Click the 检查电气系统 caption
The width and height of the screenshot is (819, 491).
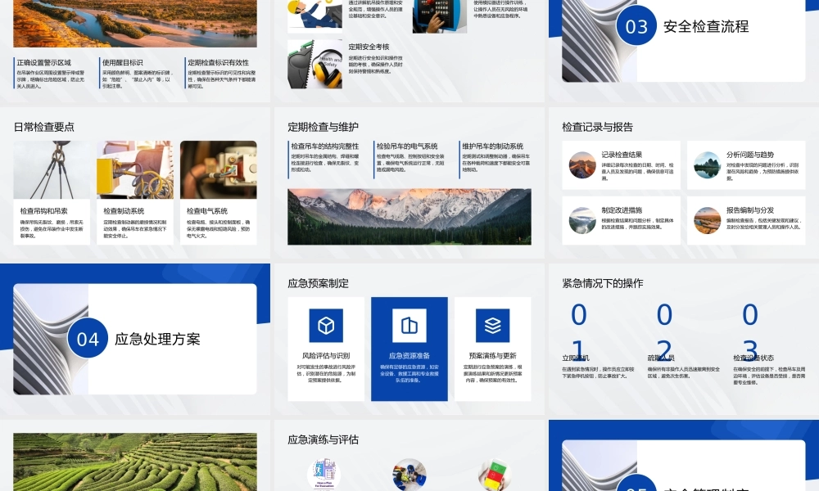[207, 211]
